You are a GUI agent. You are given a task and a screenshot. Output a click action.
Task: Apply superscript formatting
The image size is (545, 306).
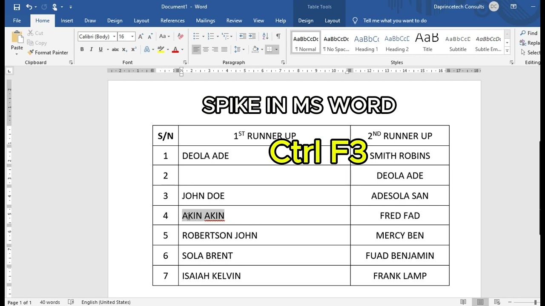[134, 50]
